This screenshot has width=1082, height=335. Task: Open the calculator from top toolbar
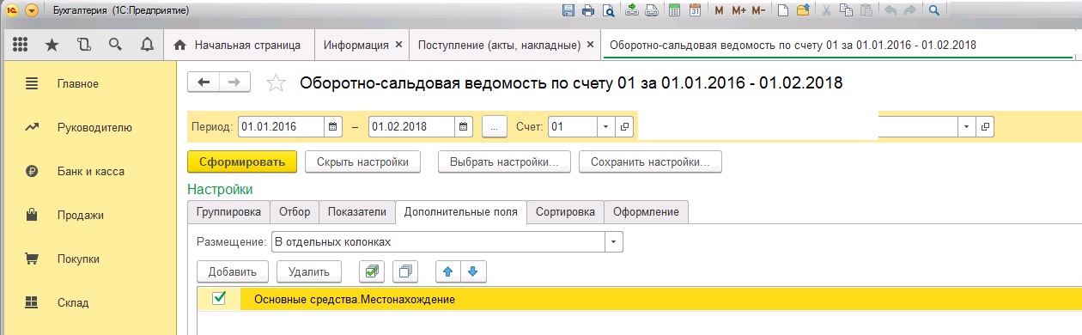point(675,10)
